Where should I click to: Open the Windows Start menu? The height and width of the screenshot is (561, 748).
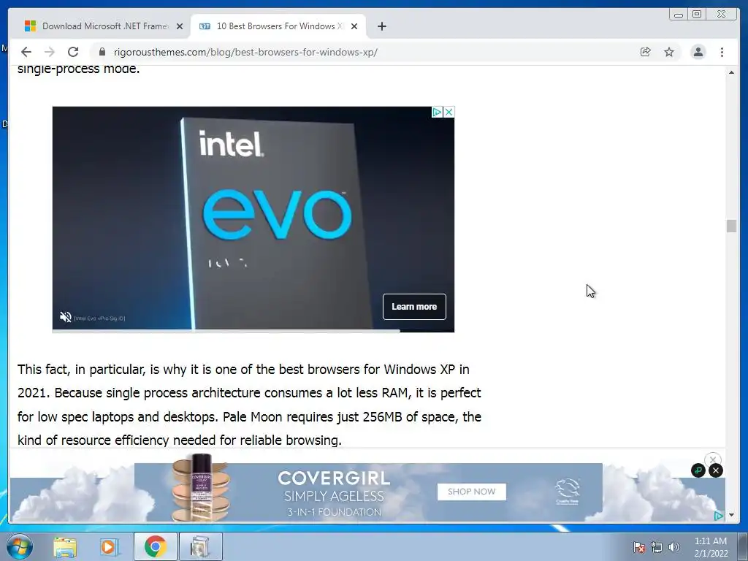pos(20,546)
